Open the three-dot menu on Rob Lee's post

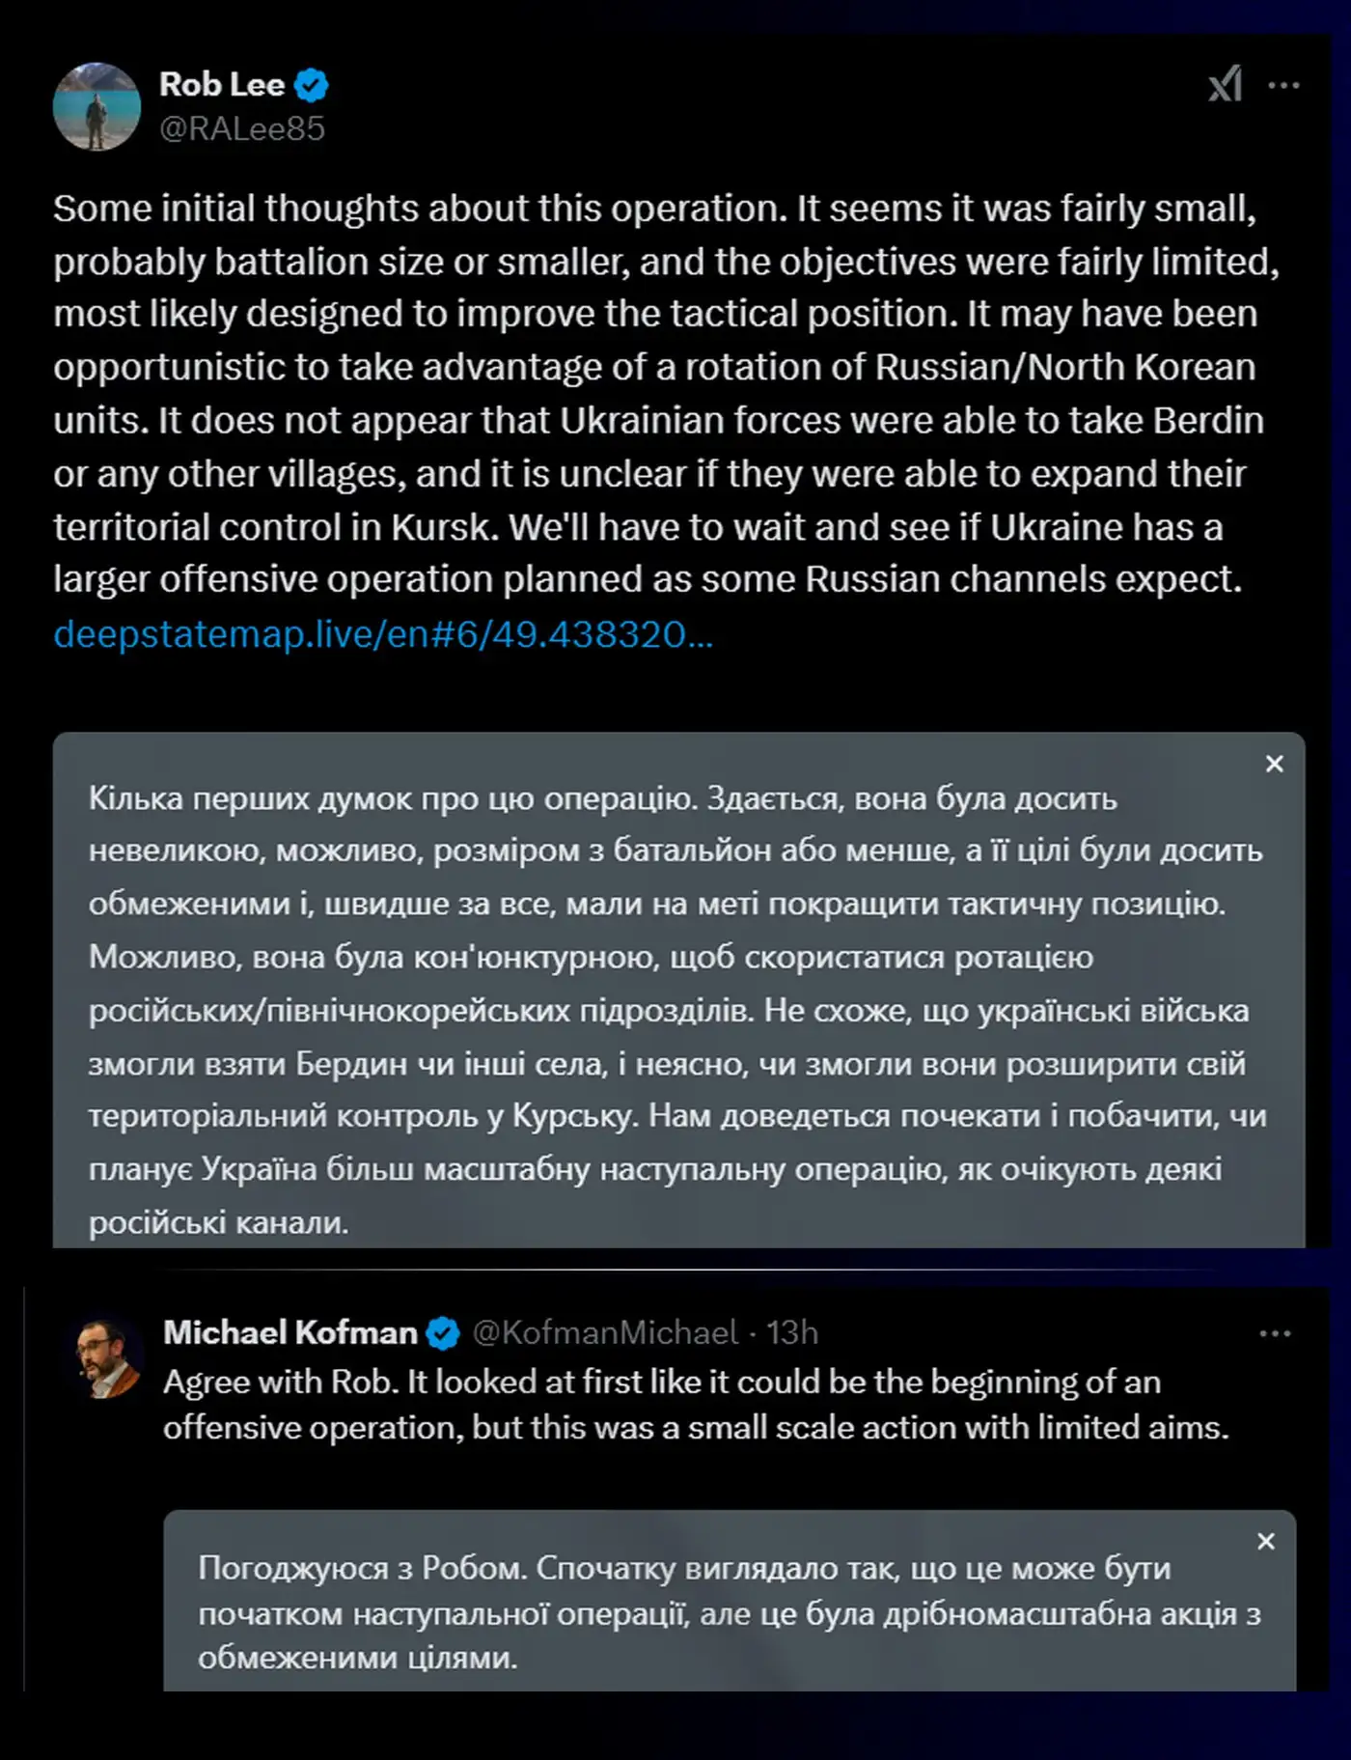point(1283,86)
